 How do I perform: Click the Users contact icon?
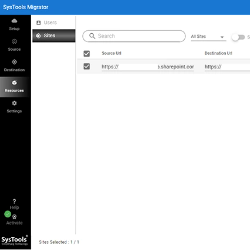pyautogui.click(x=39, y=23)
